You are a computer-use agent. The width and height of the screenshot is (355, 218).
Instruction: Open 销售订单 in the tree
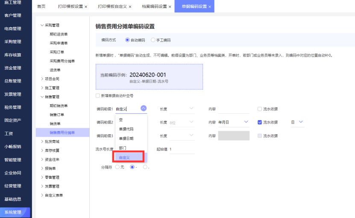[x=57, y=115]
